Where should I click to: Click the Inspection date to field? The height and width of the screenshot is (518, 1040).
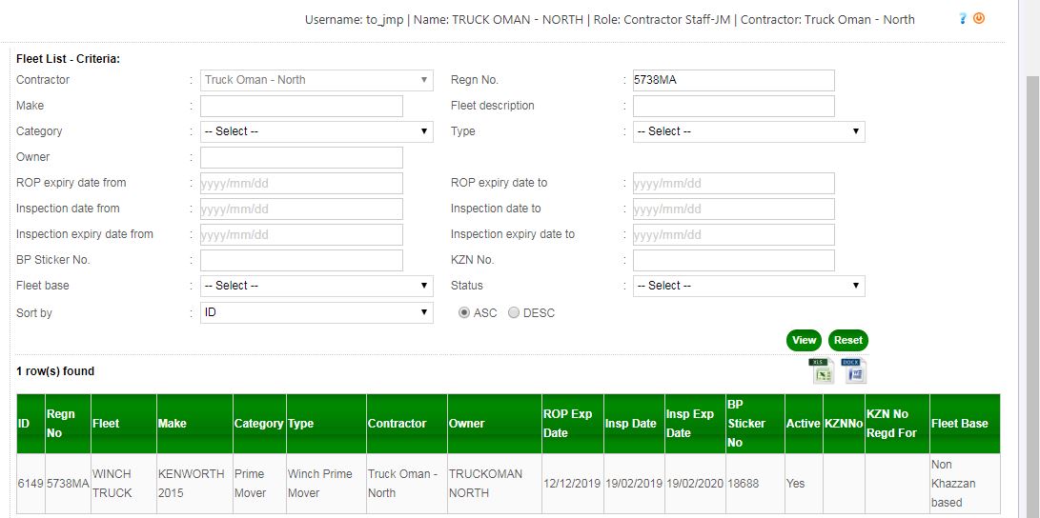coord(733,209)
